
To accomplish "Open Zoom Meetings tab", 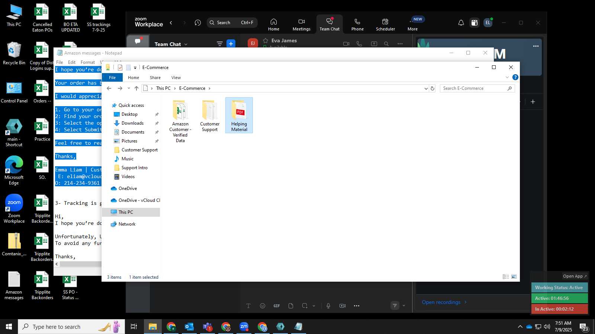I will (x=301, y=24).
